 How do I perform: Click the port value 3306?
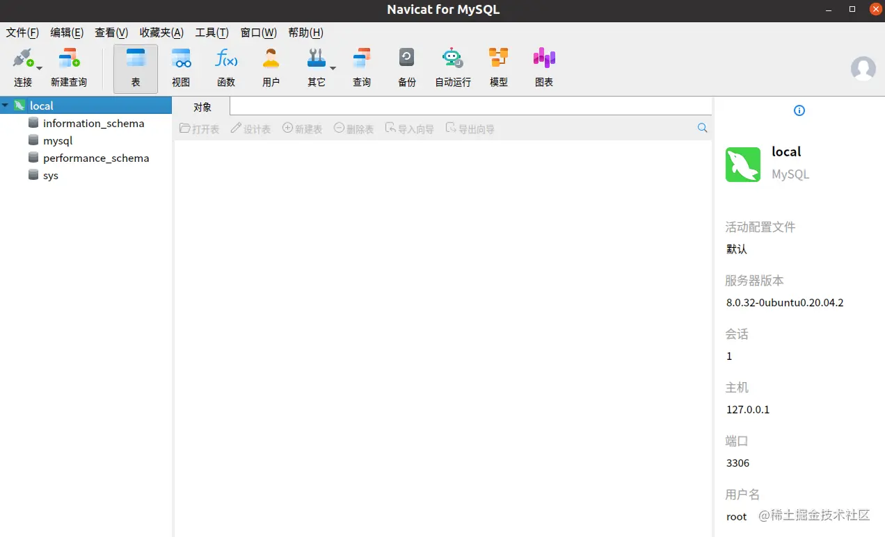coord(737,463)
